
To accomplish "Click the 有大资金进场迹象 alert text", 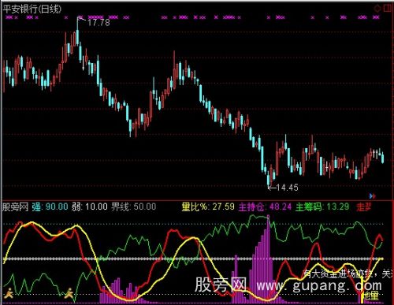I will (337, 273).
